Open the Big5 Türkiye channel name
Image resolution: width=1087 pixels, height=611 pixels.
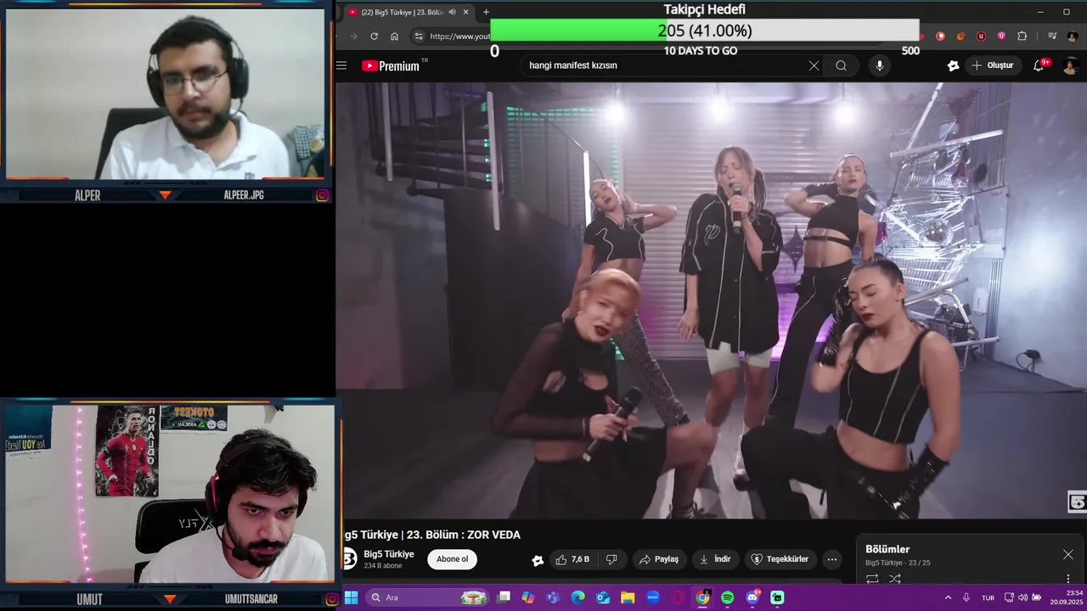[x=389, y=554]
